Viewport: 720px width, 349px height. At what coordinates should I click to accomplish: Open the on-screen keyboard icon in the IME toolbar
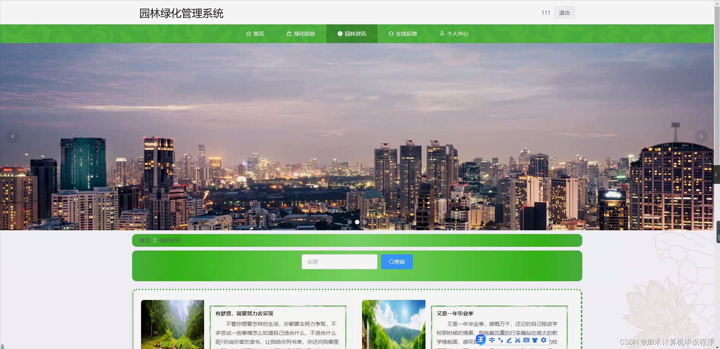click(x=526, y=340)
